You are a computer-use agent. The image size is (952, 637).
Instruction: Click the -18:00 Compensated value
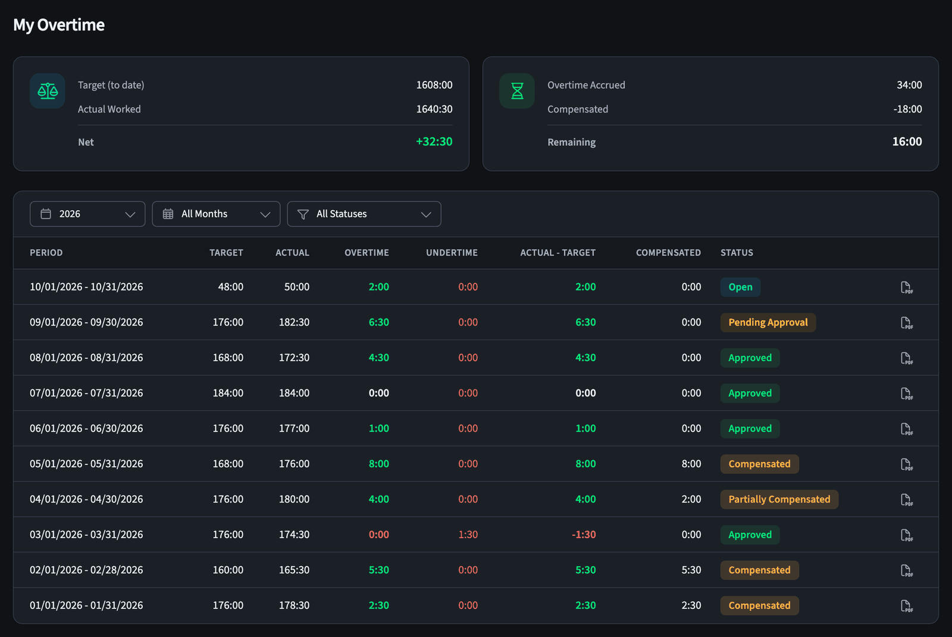[x=907, y=109]
